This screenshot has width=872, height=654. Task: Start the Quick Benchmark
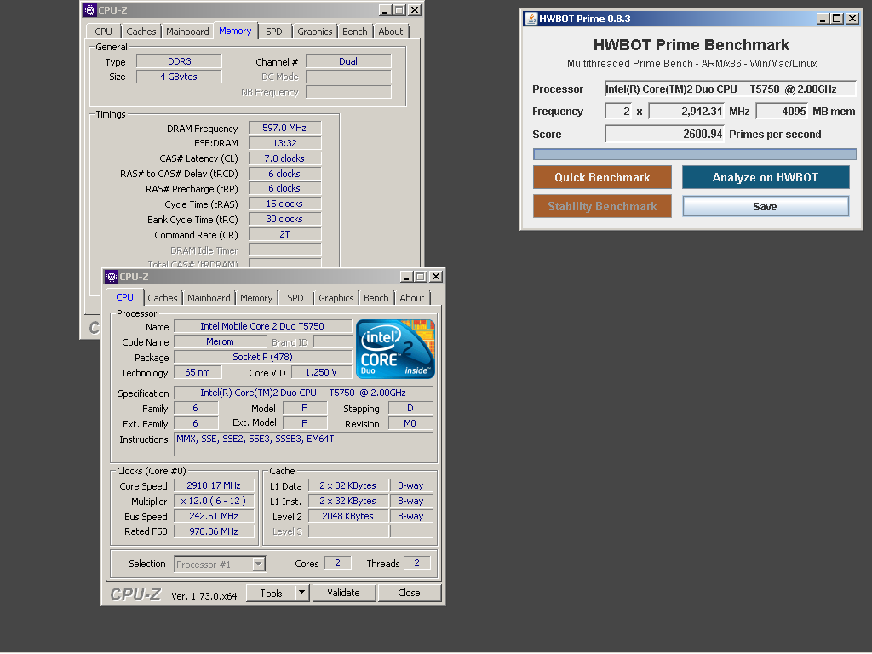(x=602, y=177)
